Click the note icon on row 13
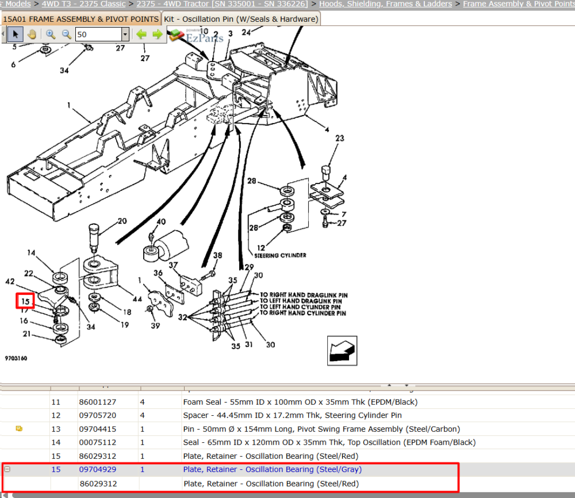 (19, 428)
